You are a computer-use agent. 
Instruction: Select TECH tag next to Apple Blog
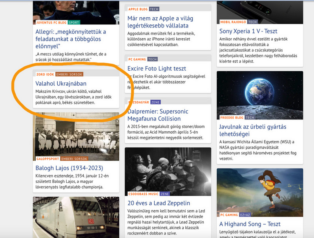coord(154,9)
